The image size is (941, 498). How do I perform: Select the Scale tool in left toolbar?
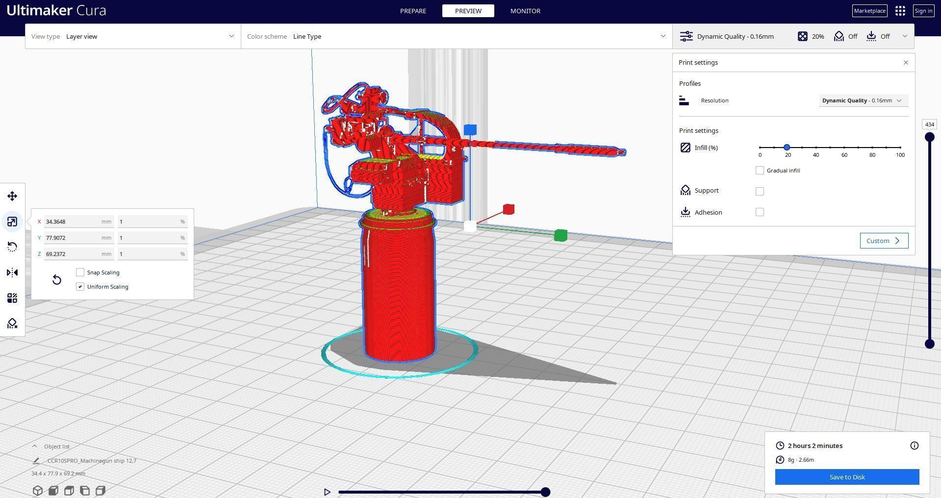(x=12, y=222)
